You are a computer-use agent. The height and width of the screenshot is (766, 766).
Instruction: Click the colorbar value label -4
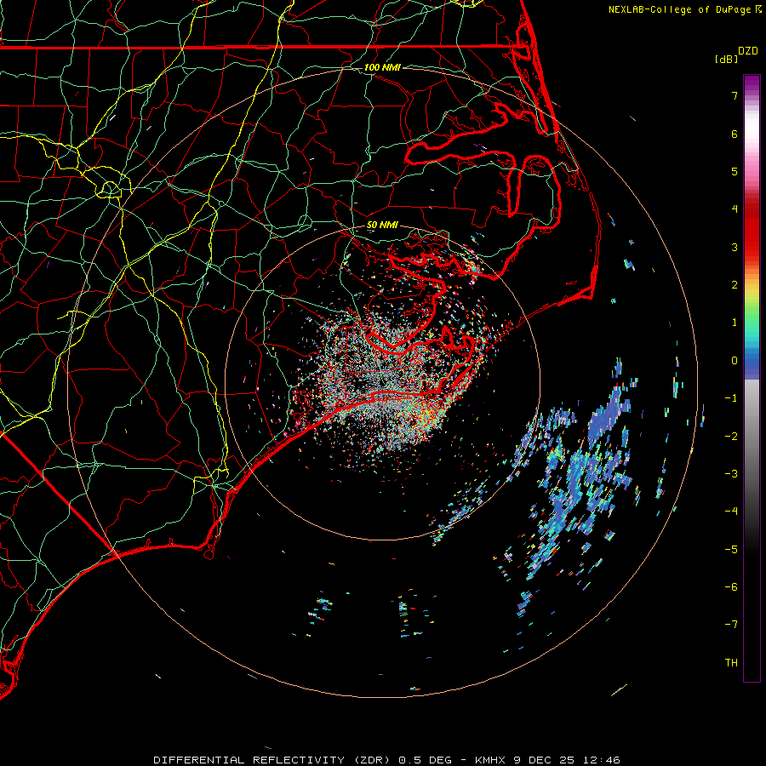click(x=731, y=512)
